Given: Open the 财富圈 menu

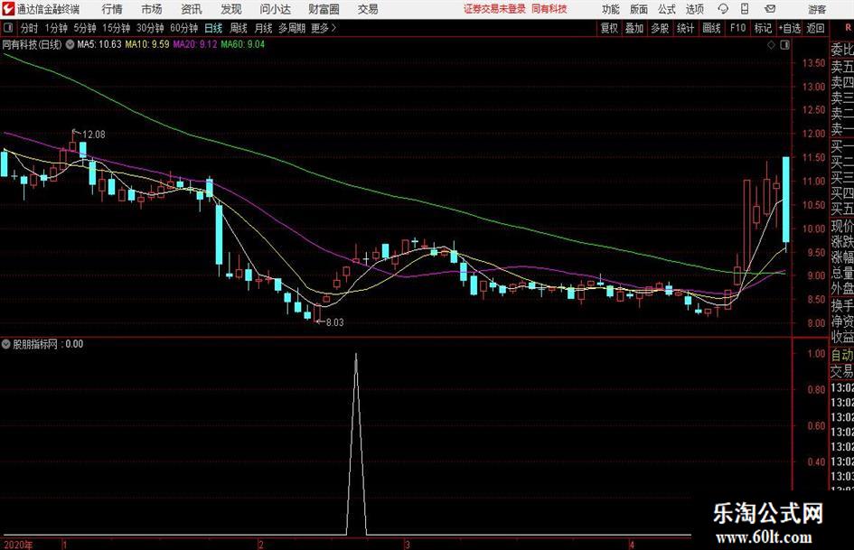Looking at the screenshot, I should 324,9.
